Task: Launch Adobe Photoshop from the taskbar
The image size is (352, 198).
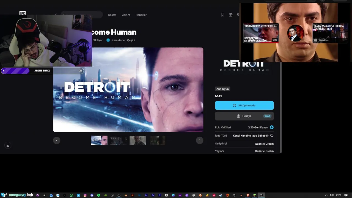Action: [139, 195]
